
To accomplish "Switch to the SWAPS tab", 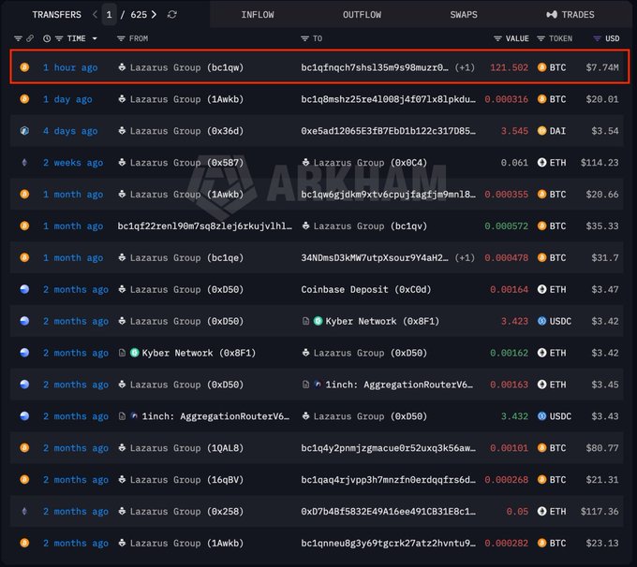I will 464,15.
